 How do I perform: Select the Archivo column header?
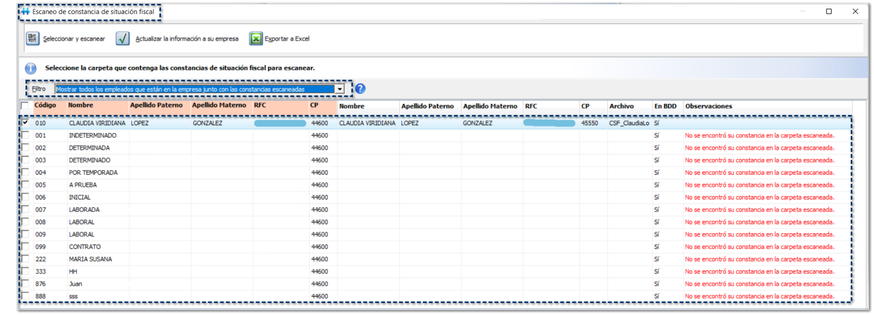pyautogui.click(x=621, y=106)
